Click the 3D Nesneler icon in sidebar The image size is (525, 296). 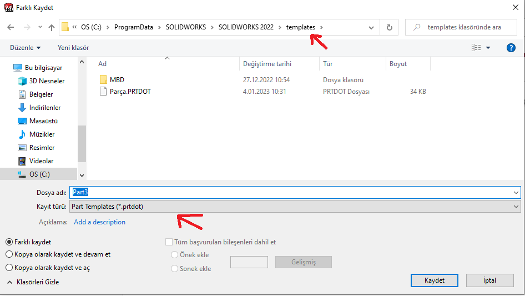pos(22,81)
